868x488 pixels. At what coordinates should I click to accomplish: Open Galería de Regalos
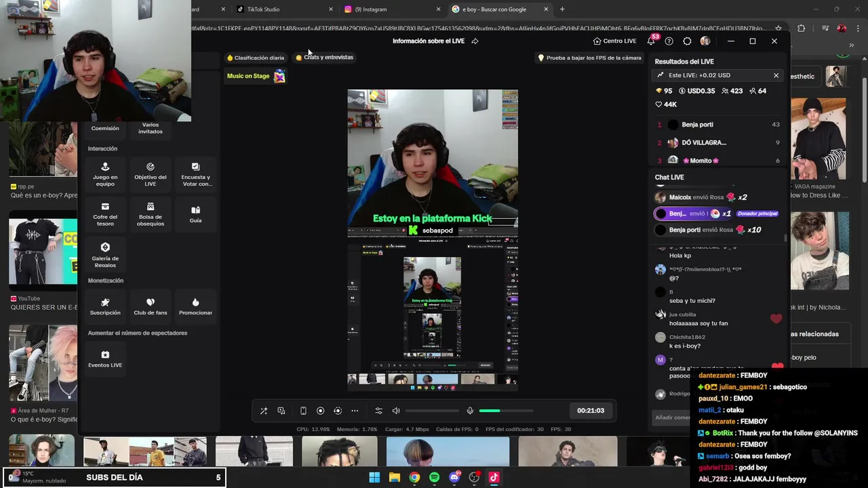point(105,254)
